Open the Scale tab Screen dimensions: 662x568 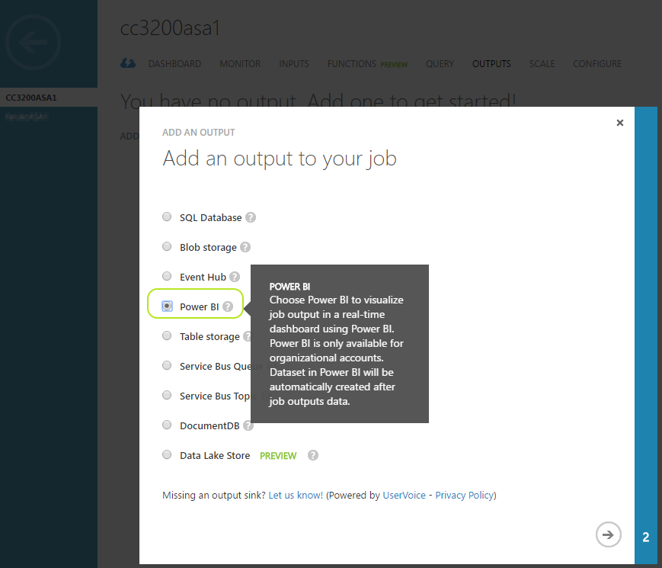click(x=542, y=64)
